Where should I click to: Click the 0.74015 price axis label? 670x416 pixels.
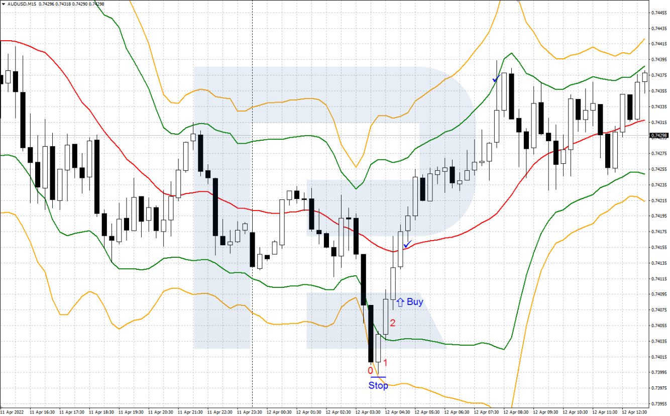pos(658,357)
